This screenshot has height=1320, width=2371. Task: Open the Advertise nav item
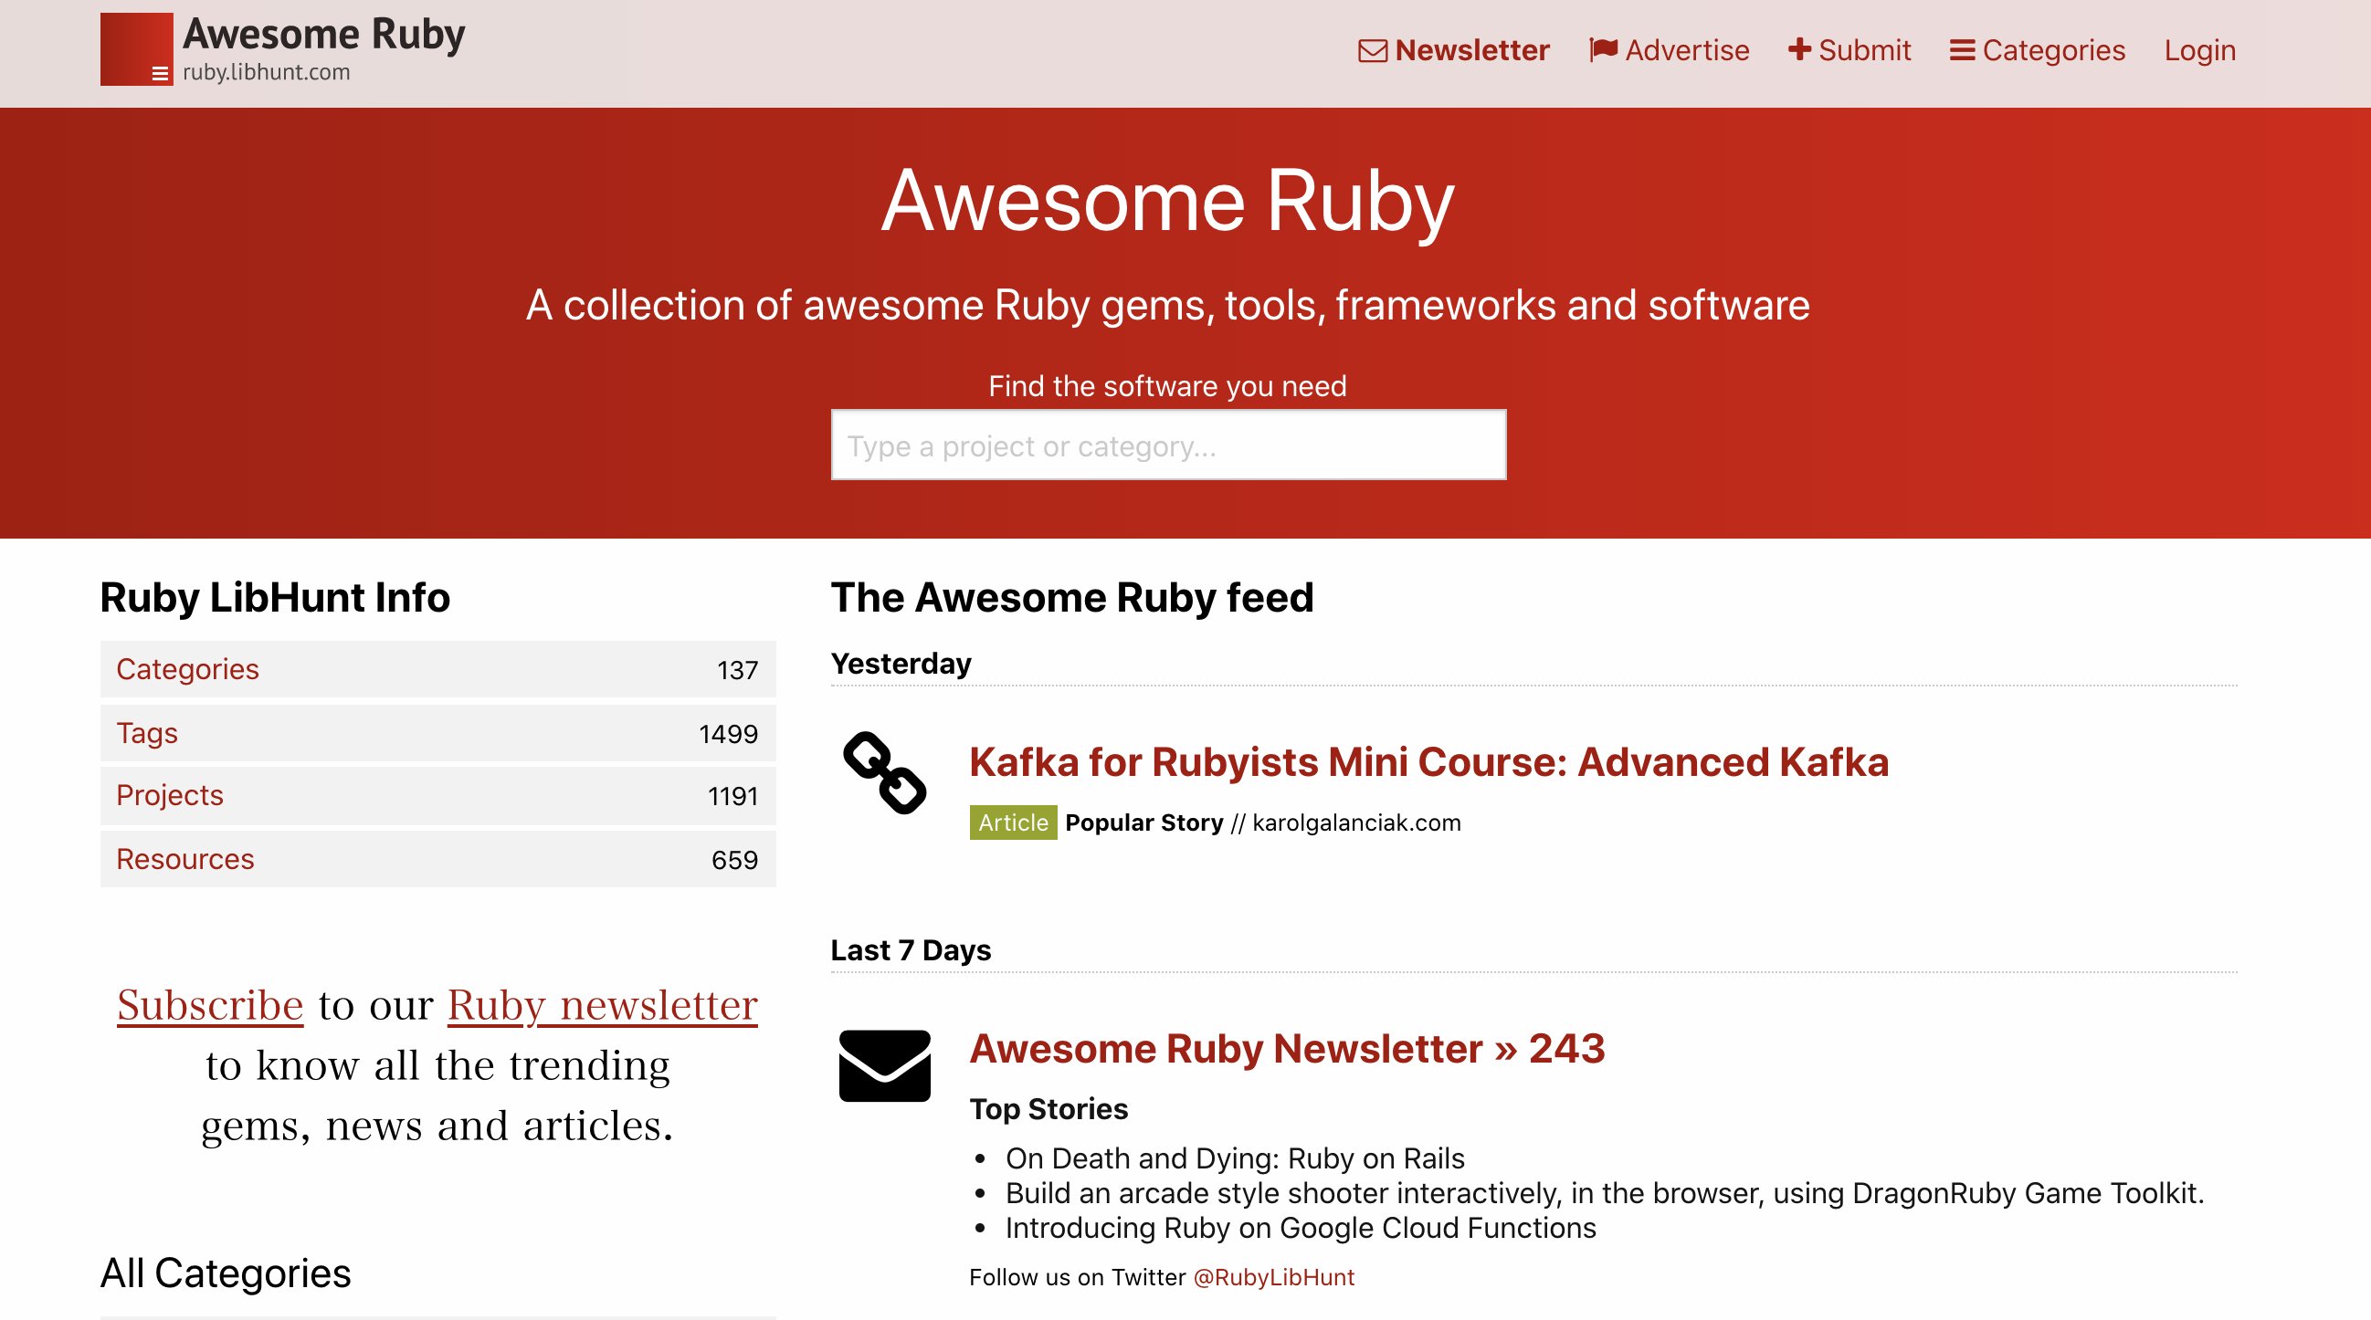[1669, 50]
